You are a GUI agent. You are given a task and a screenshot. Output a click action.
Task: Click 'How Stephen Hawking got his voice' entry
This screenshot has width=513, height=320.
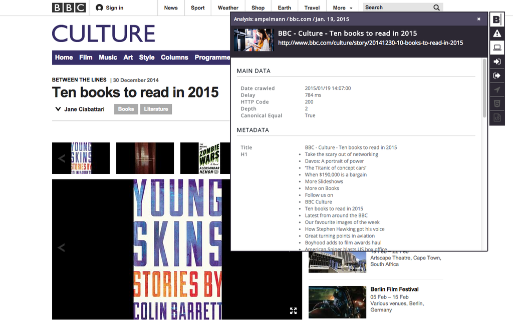pyautogui.click(x=345, y=229)
